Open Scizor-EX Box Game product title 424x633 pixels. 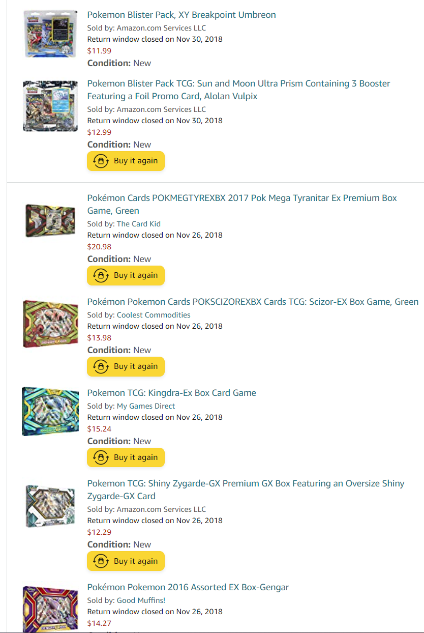(253, 302)
